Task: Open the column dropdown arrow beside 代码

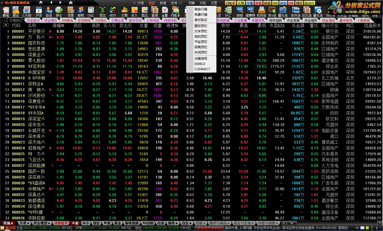Action: click(x=6, y=25)
